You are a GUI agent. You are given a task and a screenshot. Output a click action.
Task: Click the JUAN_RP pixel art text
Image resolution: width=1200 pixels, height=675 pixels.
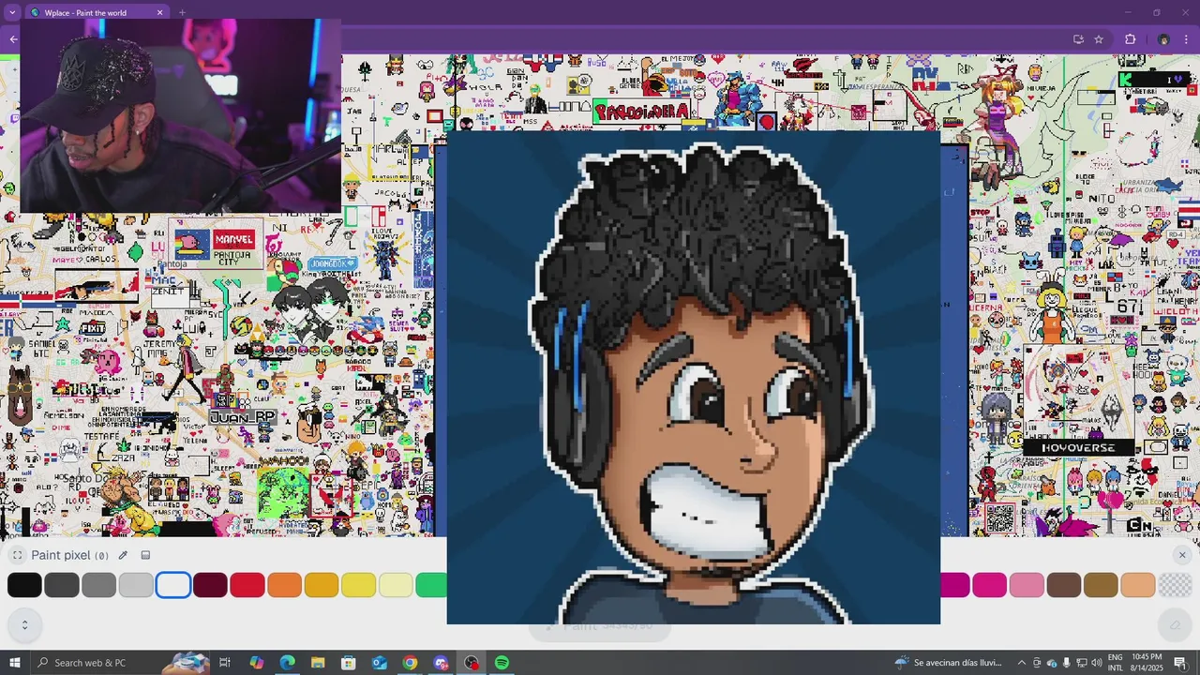coord(243,417)
